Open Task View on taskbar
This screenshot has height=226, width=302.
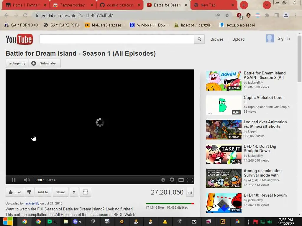tap(93, 222)
